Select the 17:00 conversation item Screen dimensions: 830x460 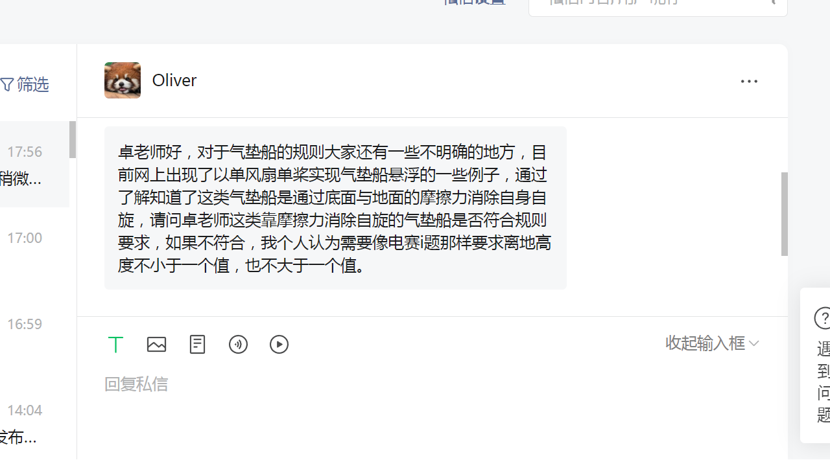tap(34, 250)
